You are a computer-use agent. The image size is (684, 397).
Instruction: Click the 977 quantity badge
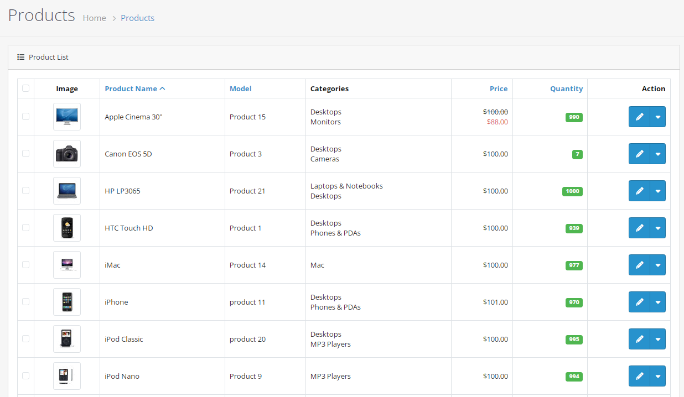pyautogui.click(x=574, y=265)
